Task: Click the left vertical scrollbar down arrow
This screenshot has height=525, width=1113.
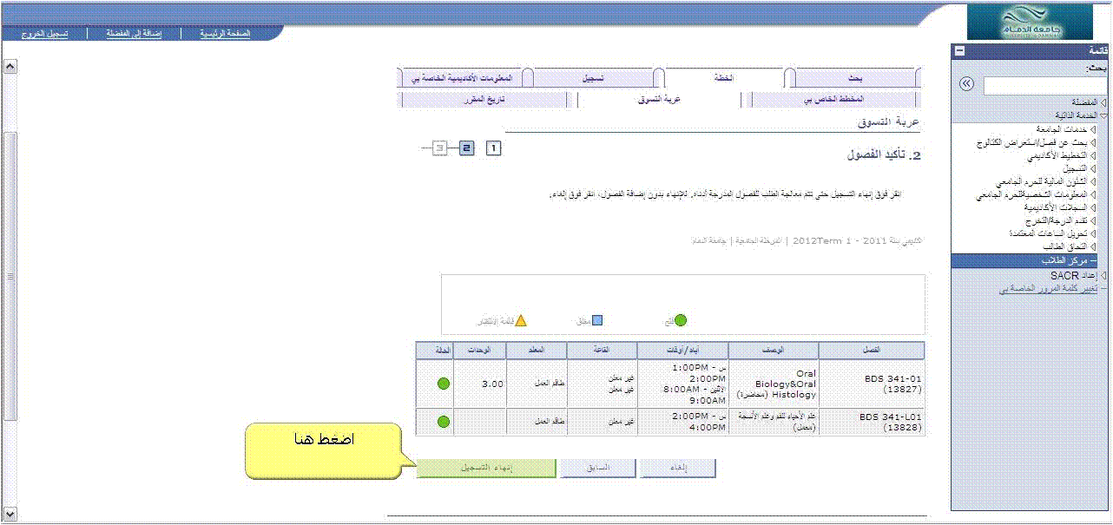Action: (10, 513)
